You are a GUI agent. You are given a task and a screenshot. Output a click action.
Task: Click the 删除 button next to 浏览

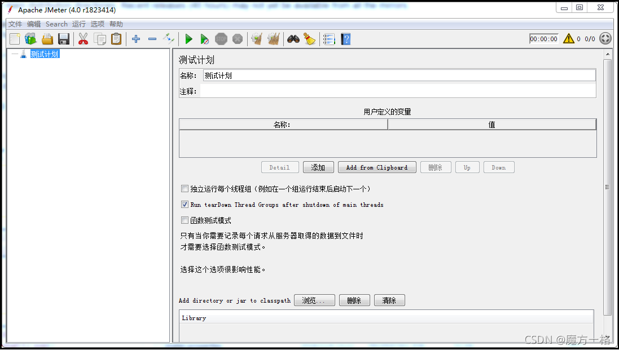point(354,300)
